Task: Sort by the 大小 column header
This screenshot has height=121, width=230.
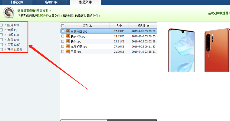Action: (x=119, y=26)
